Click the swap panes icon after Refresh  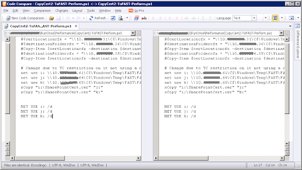coord(113,18)
